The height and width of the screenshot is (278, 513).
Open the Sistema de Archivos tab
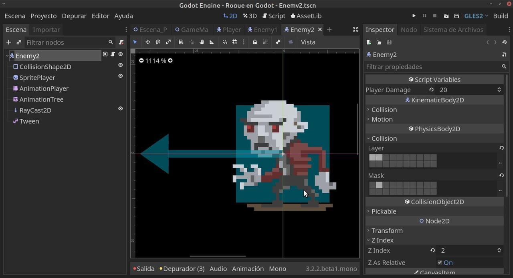(x=453, y=30)
